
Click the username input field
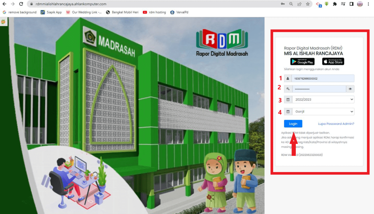tap(323, 79)
